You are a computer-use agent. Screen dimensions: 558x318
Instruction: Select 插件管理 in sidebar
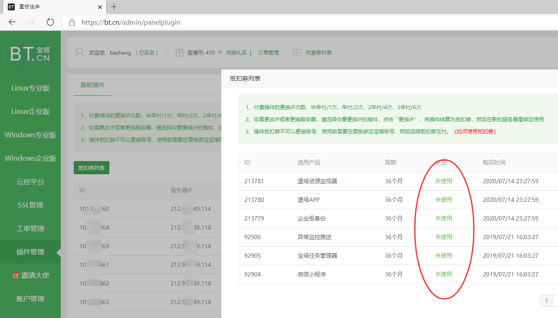tap(30, 252)
